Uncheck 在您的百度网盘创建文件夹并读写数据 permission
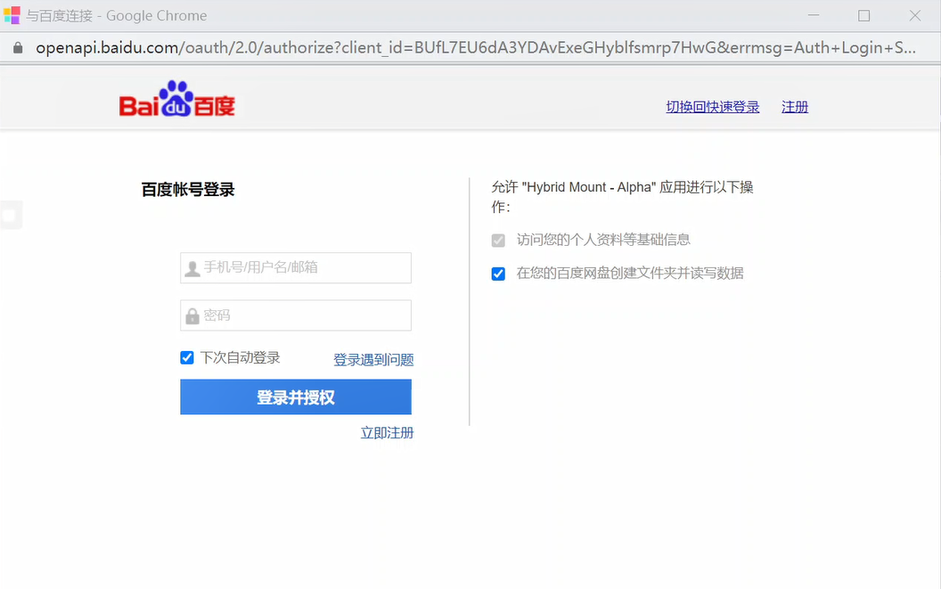The width and height of the screenshot is (941, 589). click(x=498, y=274)
